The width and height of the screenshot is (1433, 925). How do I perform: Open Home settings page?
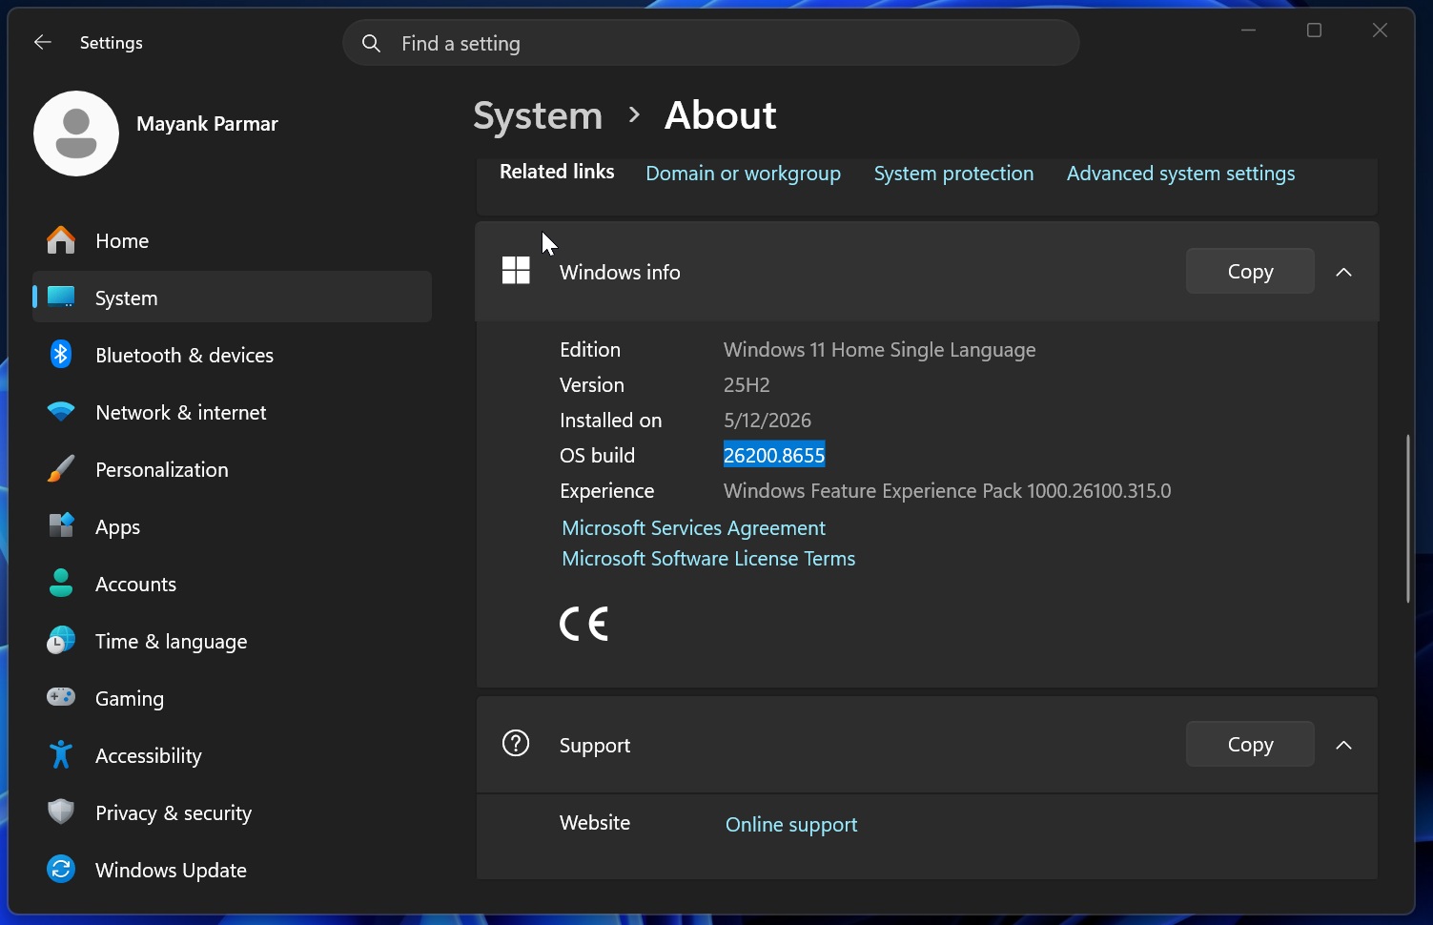click(232, 240)
